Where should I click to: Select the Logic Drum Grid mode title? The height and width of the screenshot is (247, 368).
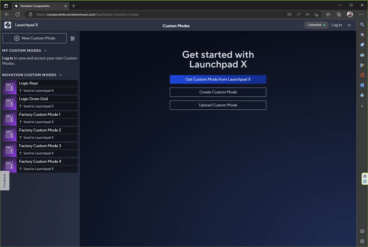[33, 99]
